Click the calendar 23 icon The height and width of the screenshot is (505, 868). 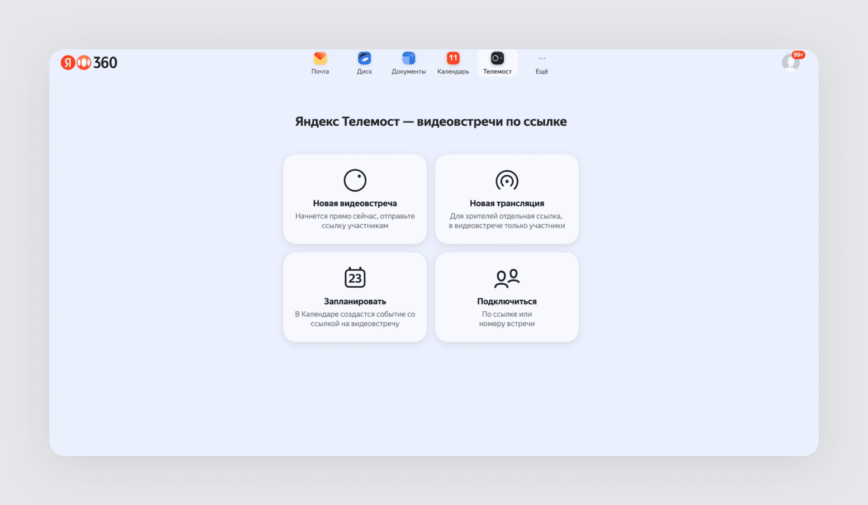(x=355, y=277)
